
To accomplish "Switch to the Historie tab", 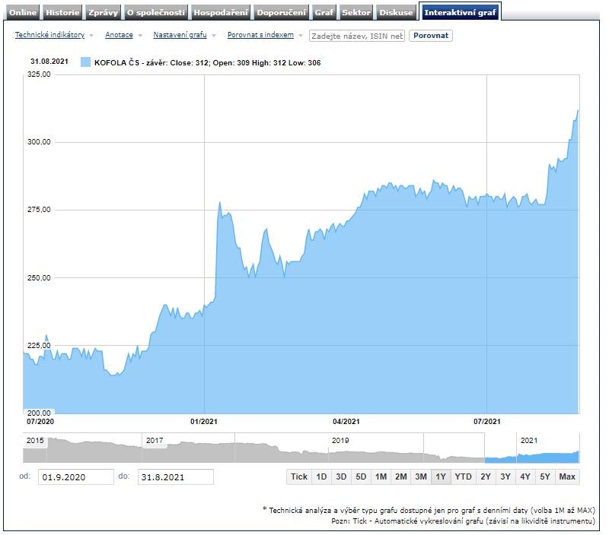I will [62, 13].
